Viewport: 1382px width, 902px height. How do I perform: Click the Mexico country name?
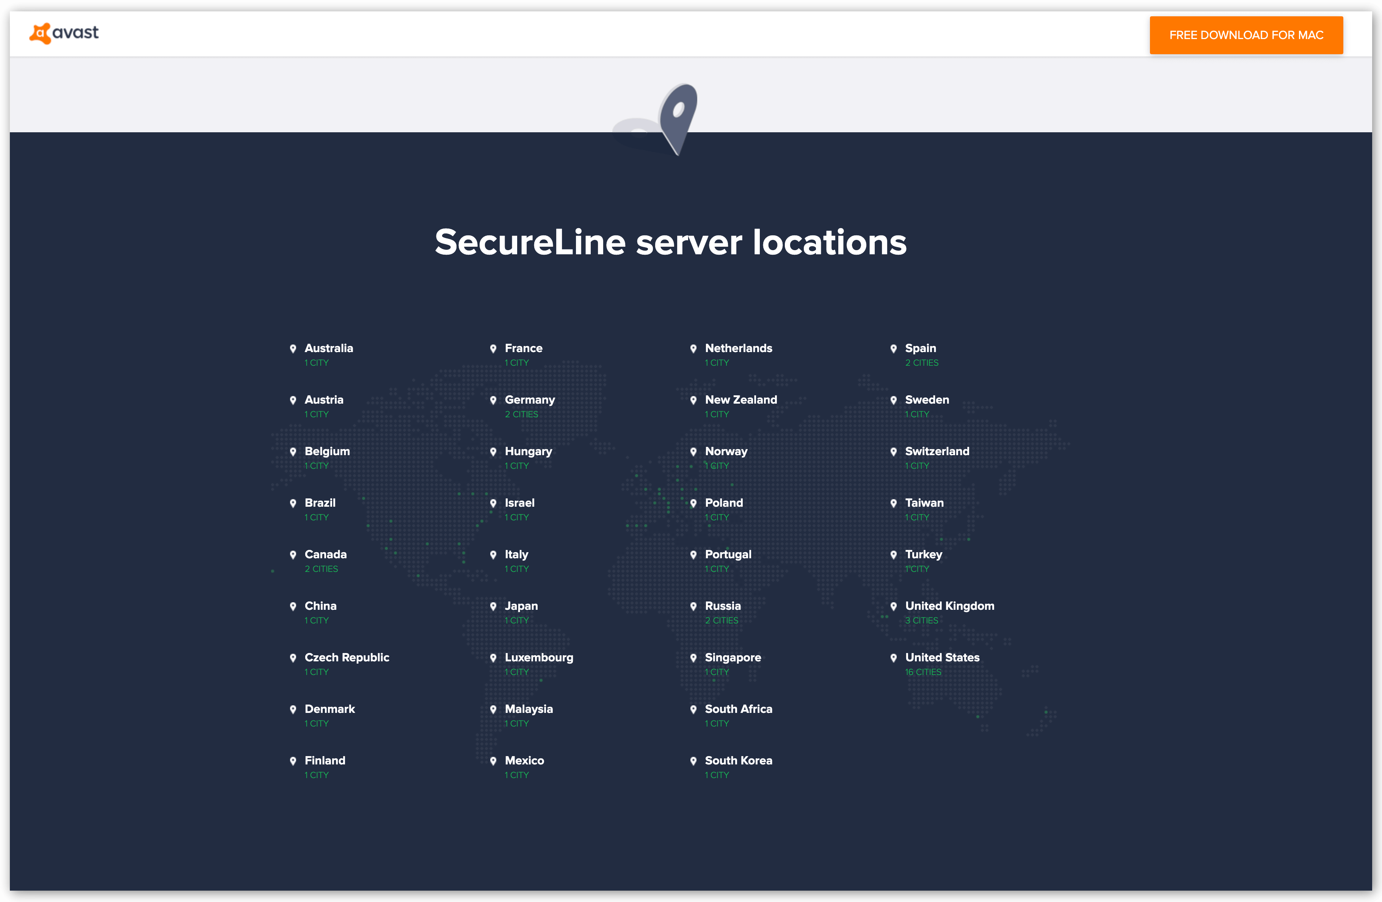point(524,760)
